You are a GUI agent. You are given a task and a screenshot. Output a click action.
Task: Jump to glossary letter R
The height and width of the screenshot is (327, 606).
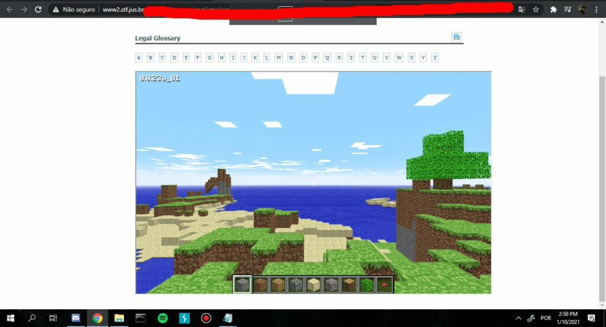click(339, 58)
